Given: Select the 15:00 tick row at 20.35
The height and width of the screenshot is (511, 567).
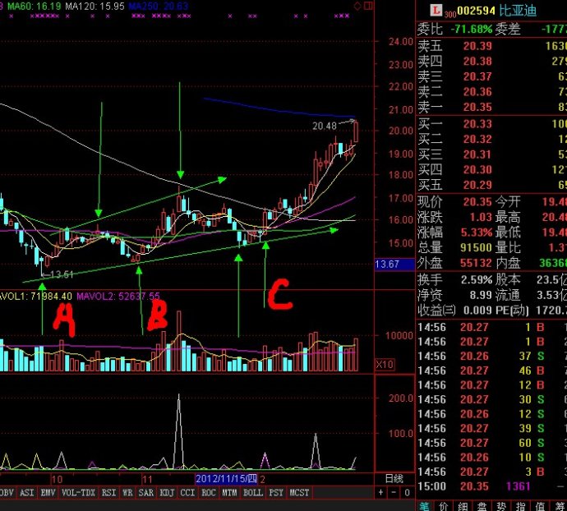Looking at the screenshot, I should tap(491, 486).
